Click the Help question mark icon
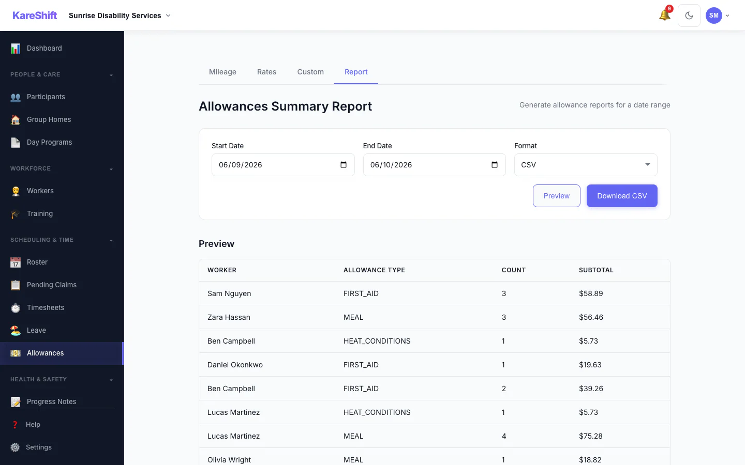 pos(15,424)
